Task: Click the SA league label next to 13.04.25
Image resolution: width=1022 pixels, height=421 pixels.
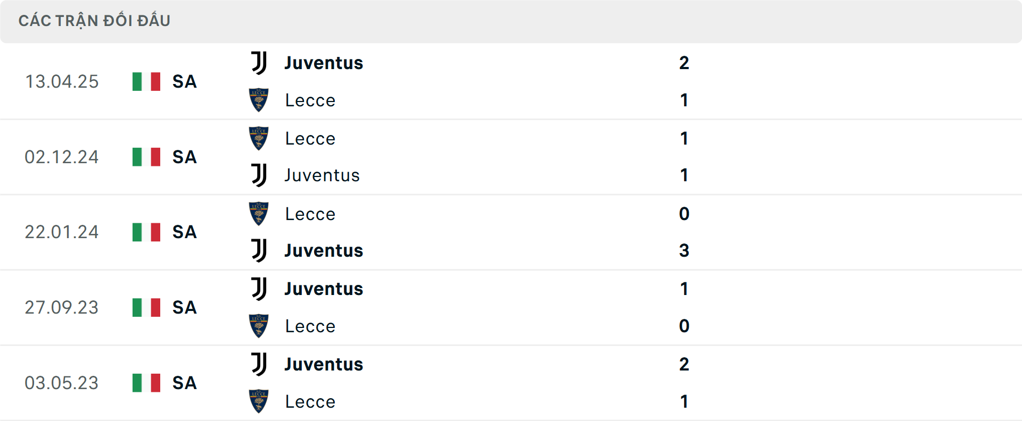Action: (184, 82)
